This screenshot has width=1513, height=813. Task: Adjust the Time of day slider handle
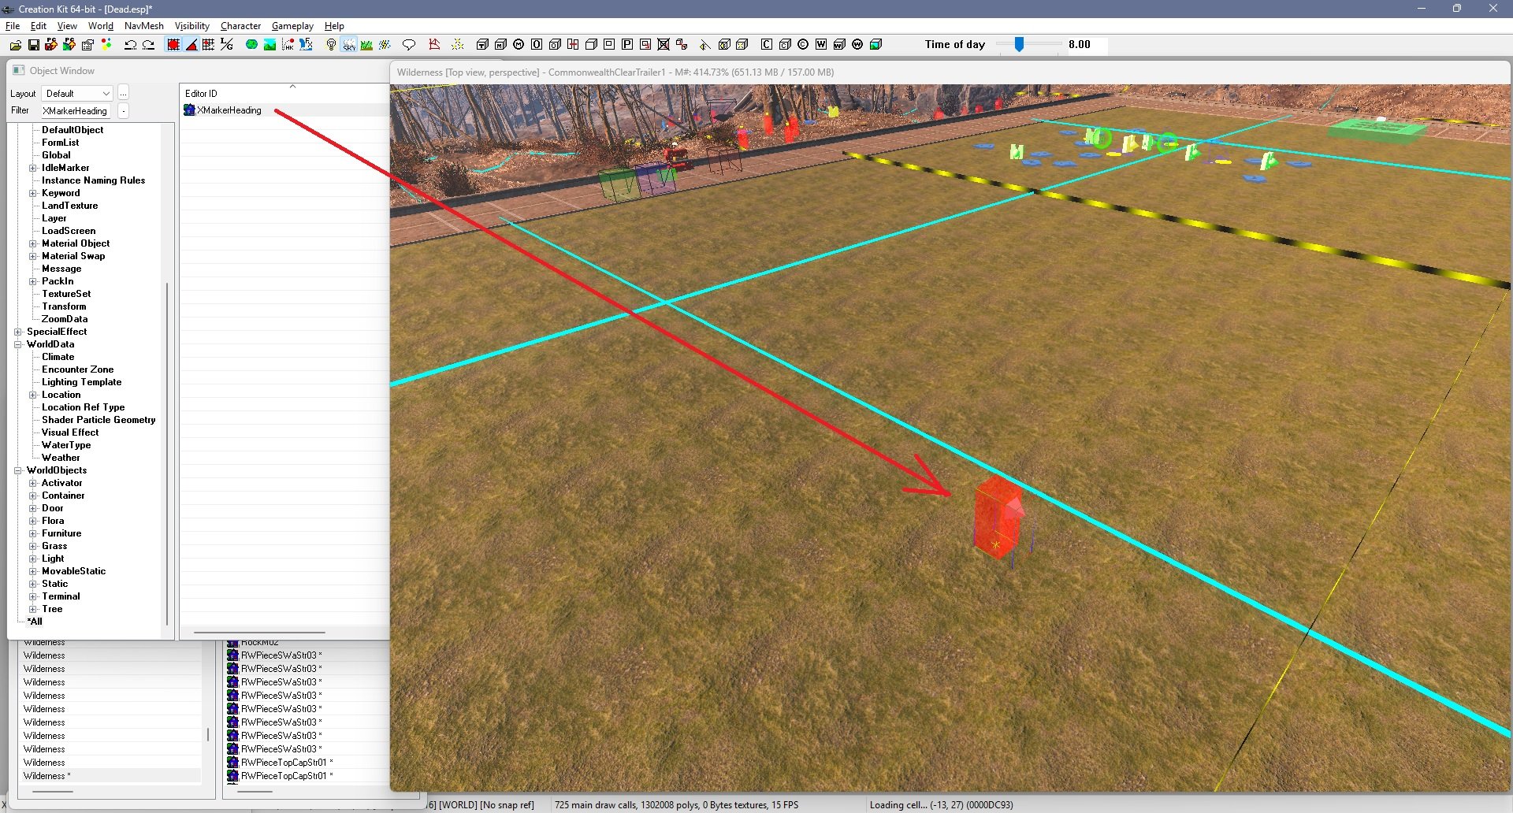(x=1019, y=45)
